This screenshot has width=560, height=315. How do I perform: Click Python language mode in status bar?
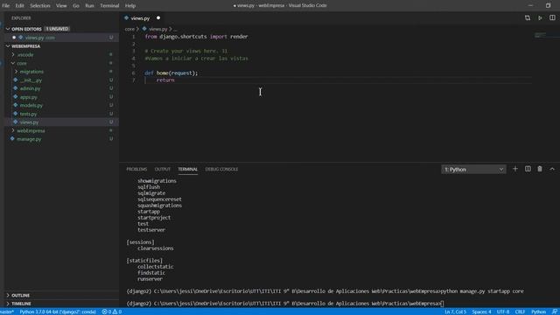click(538, 311)
